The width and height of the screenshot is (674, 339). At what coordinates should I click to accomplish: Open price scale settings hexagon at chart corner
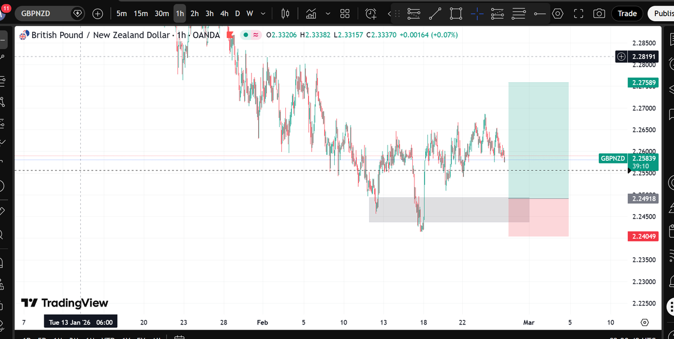tap(644, 322)
